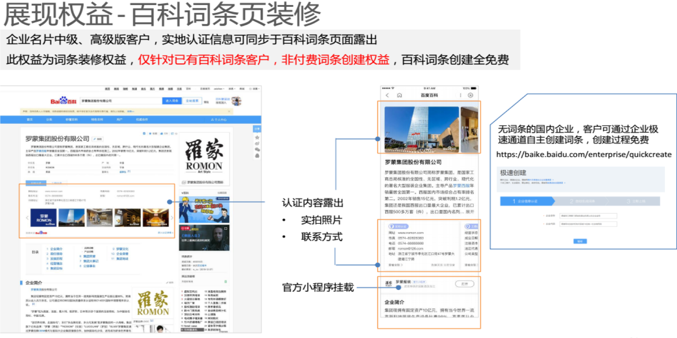Screen dimensions: 677x338
Task: Tap the 罗蒙 mini program logo in the mobile view
Action: pyautogui.click(x=389, y=284)
